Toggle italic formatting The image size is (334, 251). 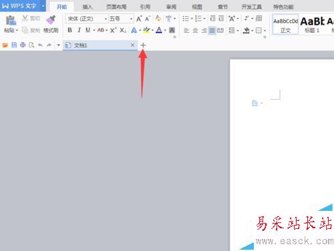(x=79, y=30)
